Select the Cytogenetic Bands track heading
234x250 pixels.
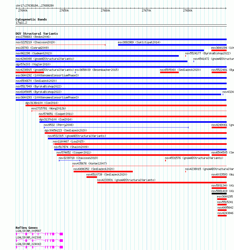click(31, 19)
